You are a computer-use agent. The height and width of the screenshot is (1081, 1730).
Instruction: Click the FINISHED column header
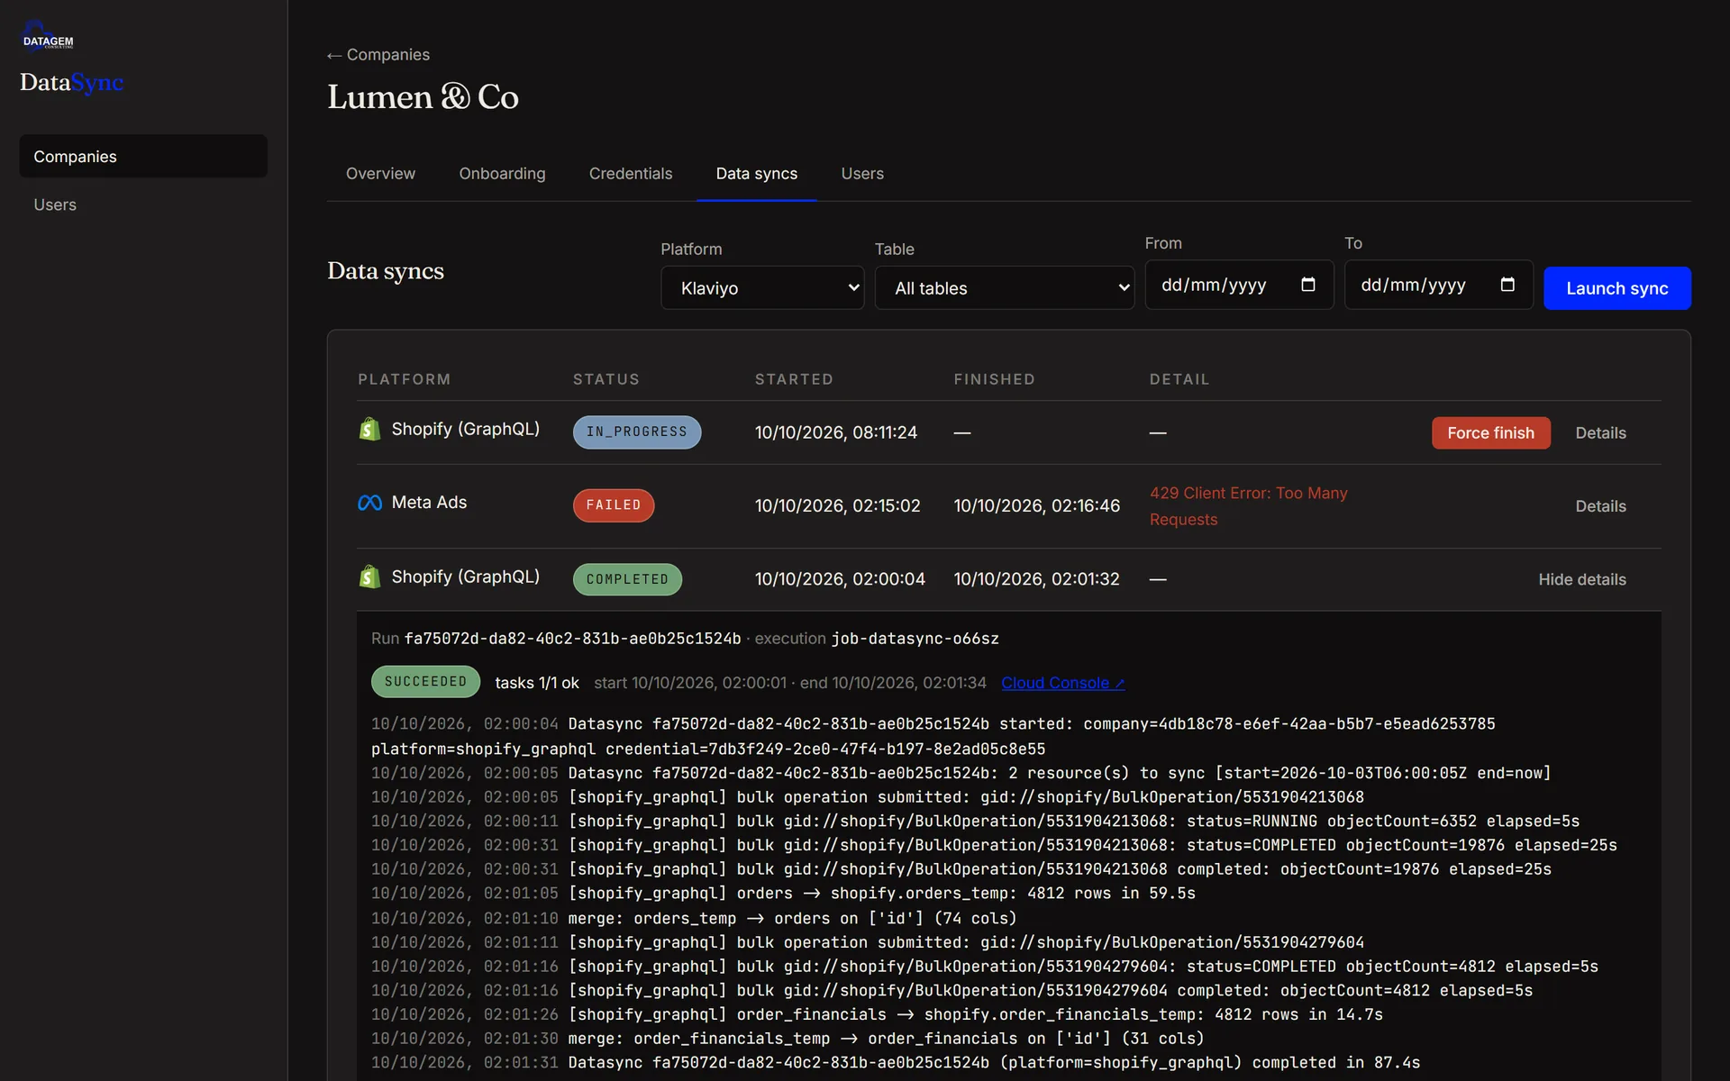tap(995, 379)
